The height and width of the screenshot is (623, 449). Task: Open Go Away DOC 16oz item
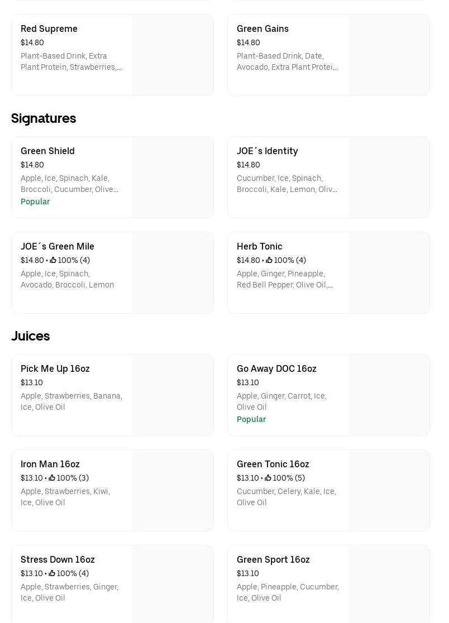pyautogui.click(x=276, y=368)
